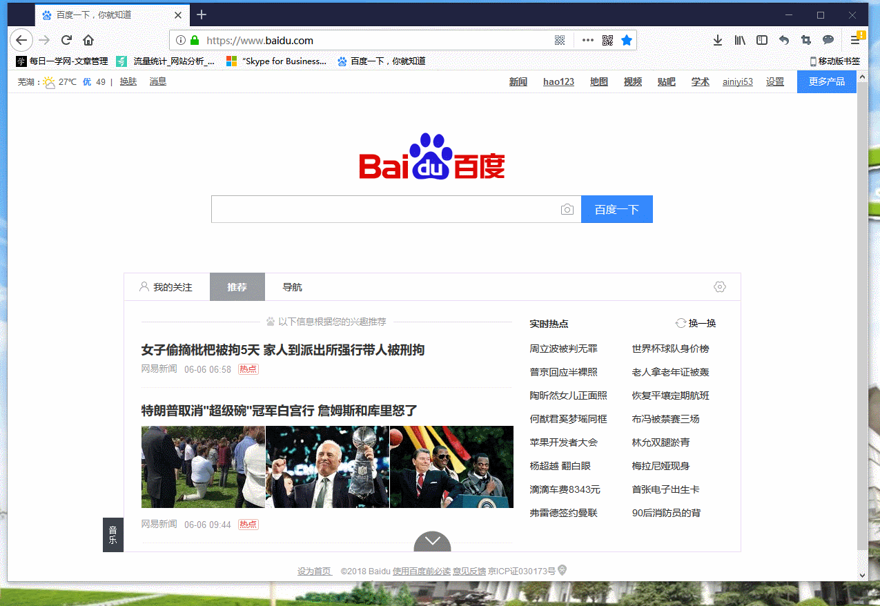Expand feed with the down chevron button

point(432,541)
